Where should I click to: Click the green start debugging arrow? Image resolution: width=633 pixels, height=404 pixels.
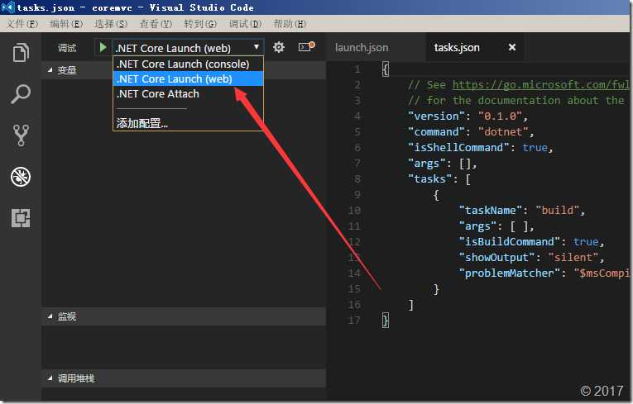point(103,48)
